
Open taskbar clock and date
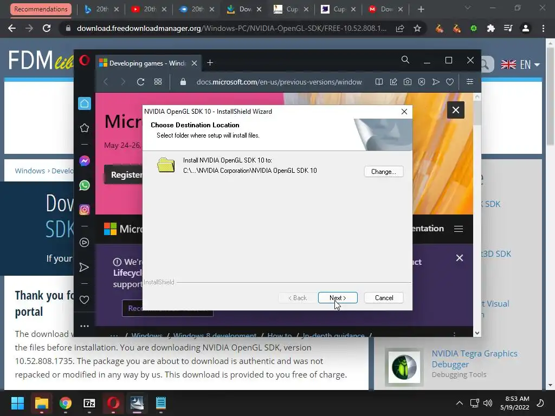[515, 403]
